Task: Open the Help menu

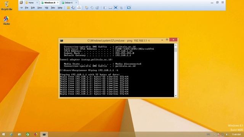Action: tap(60, 8)
